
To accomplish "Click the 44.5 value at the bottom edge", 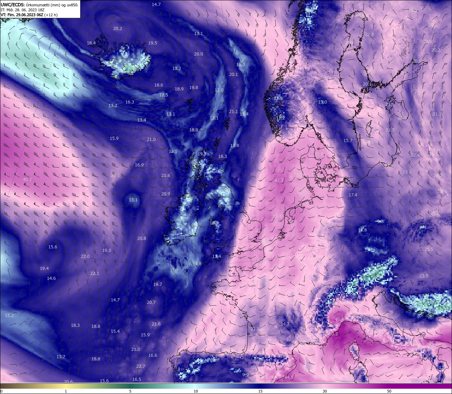I will click(289, 377).
